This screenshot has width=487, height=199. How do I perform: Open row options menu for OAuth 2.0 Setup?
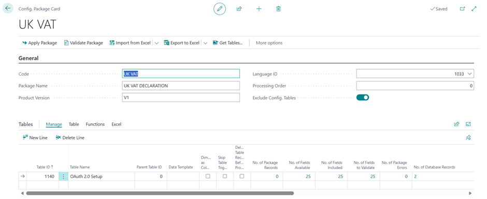point(63,176)
